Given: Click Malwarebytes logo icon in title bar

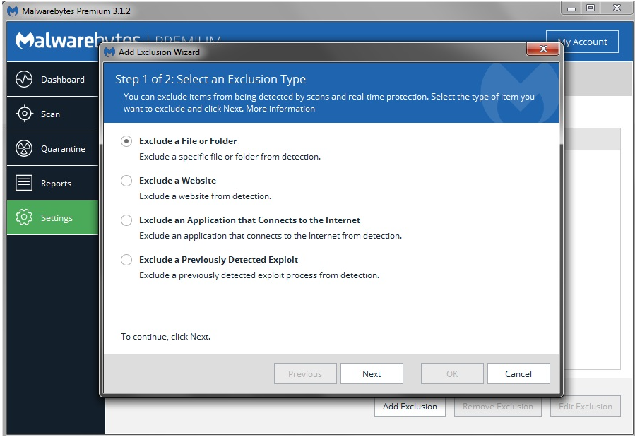Looking at the screenshot, I should 12,11.
